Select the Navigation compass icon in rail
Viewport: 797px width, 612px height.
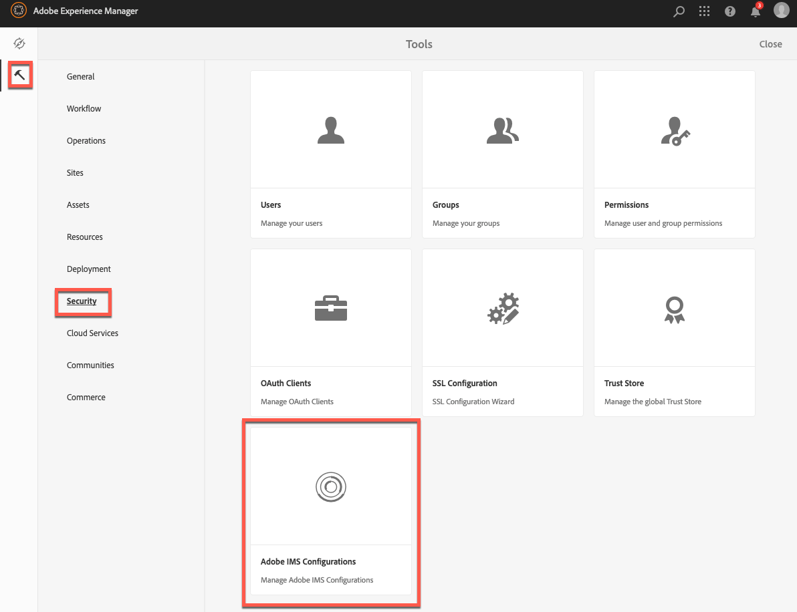[x=19, y=43]
